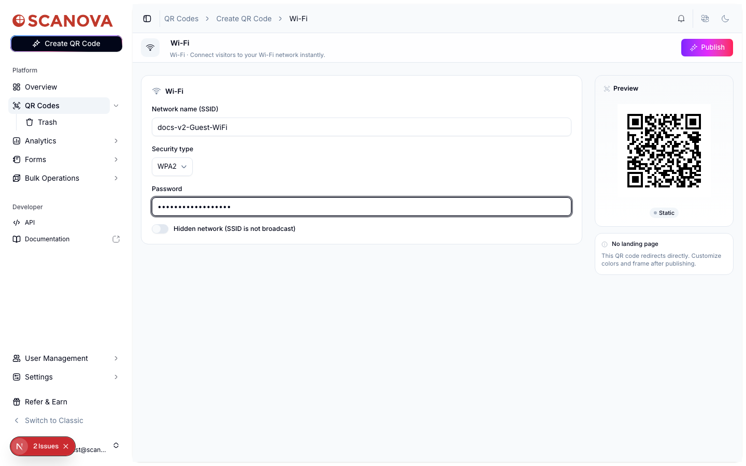
Task: Toggle the sidebar panel icon
Action: (x=147, y=19)
